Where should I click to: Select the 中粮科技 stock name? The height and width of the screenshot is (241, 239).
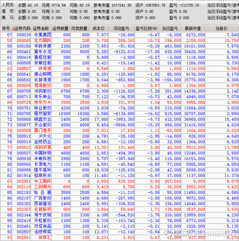pos(43,159)
